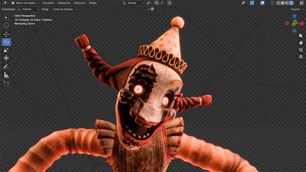
Task: Open the Selecionar menu
Action: pos(64,3)
